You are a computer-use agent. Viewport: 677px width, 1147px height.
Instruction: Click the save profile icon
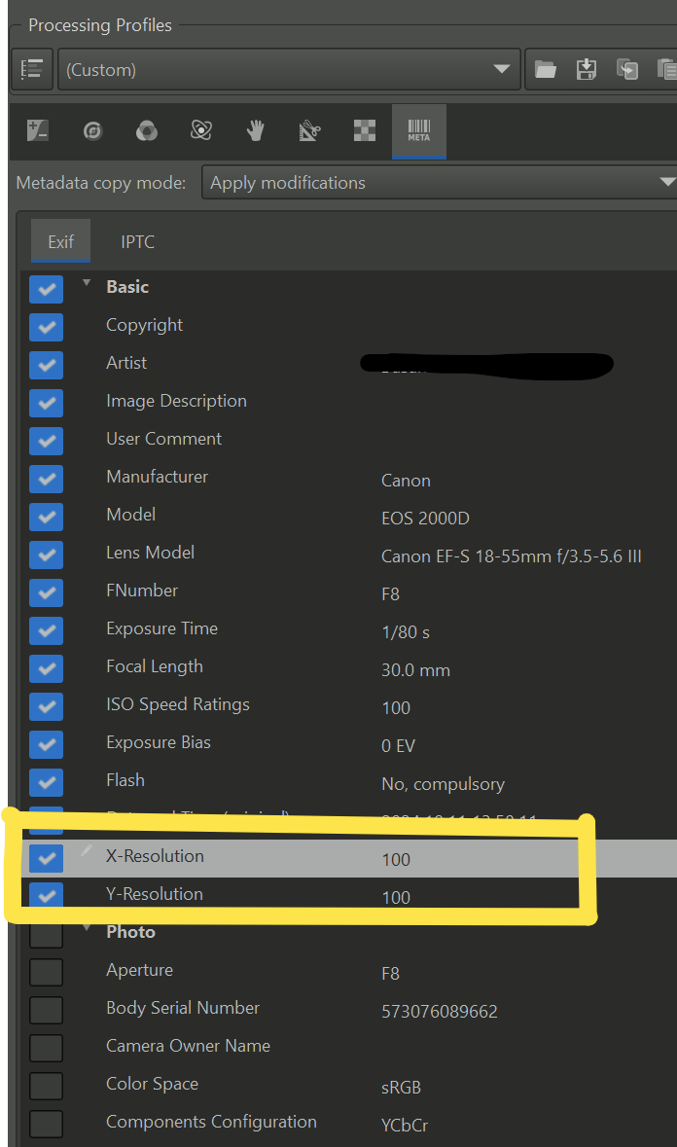(x=587, y=69)
